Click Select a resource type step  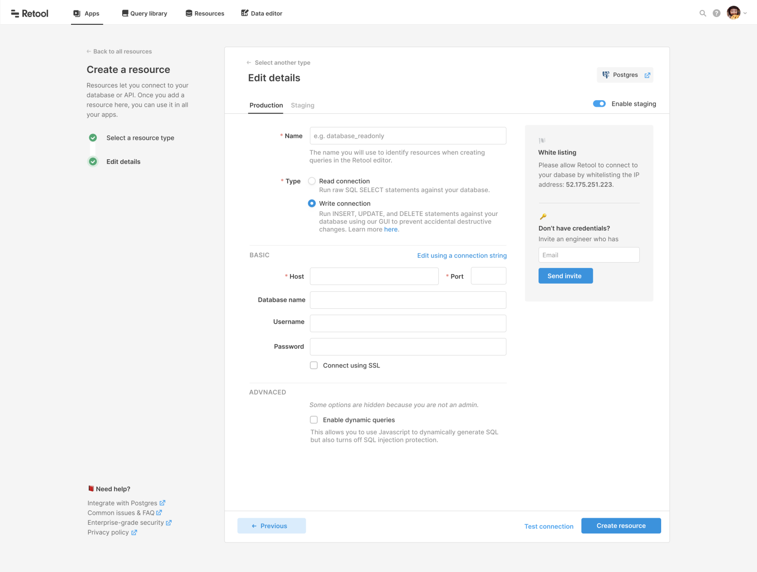point(140,138)
